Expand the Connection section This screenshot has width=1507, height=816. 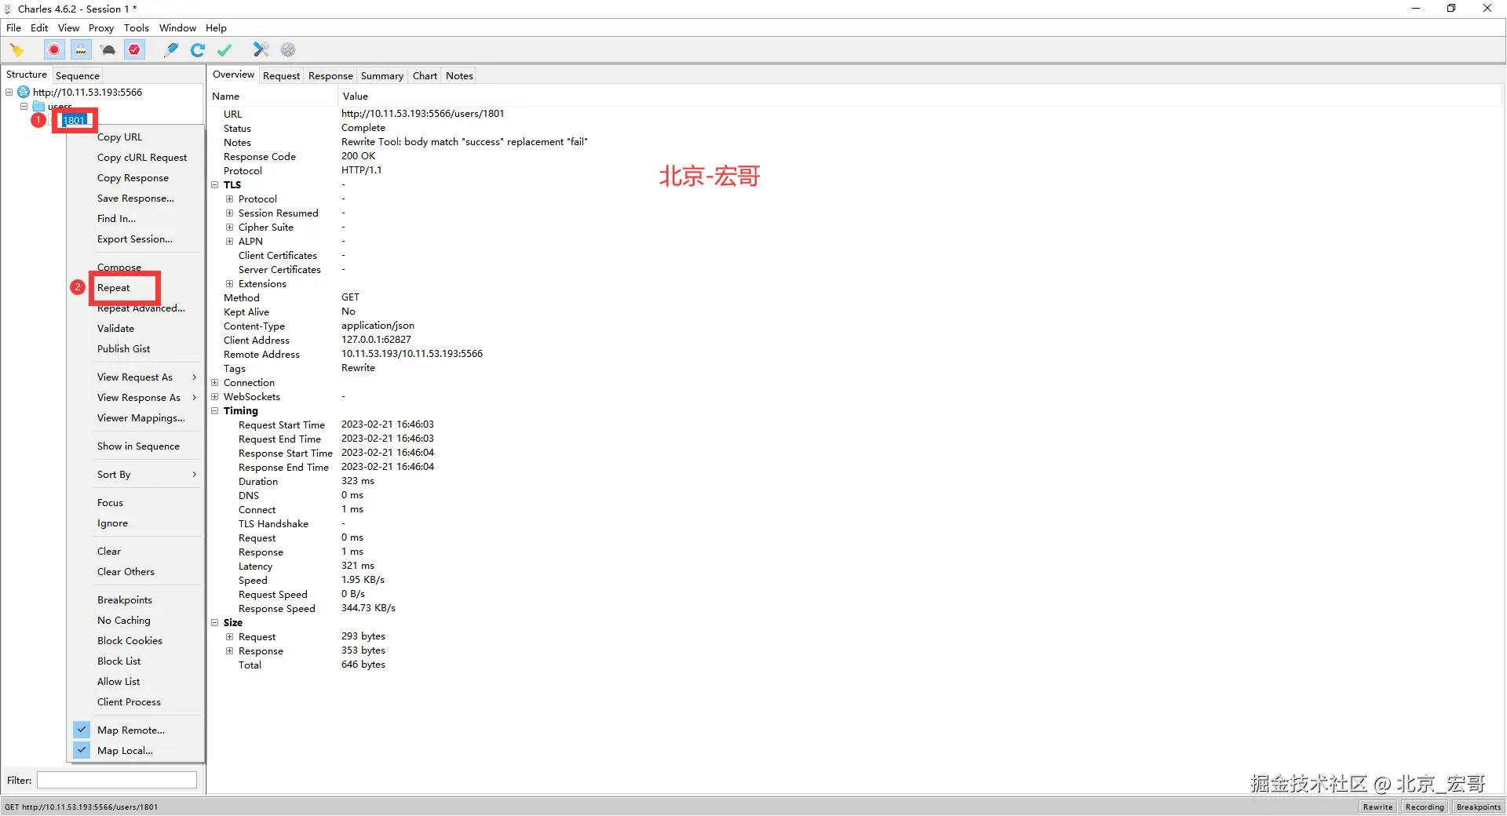[215, 383]
